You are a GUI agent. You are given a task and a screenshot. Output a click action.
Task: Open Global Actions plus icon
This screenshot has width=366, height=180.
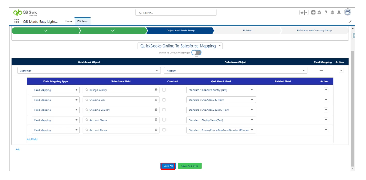[x=313, y=13]
